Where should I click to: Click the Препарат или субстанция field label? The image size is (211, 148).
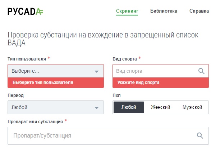[35, 122]
